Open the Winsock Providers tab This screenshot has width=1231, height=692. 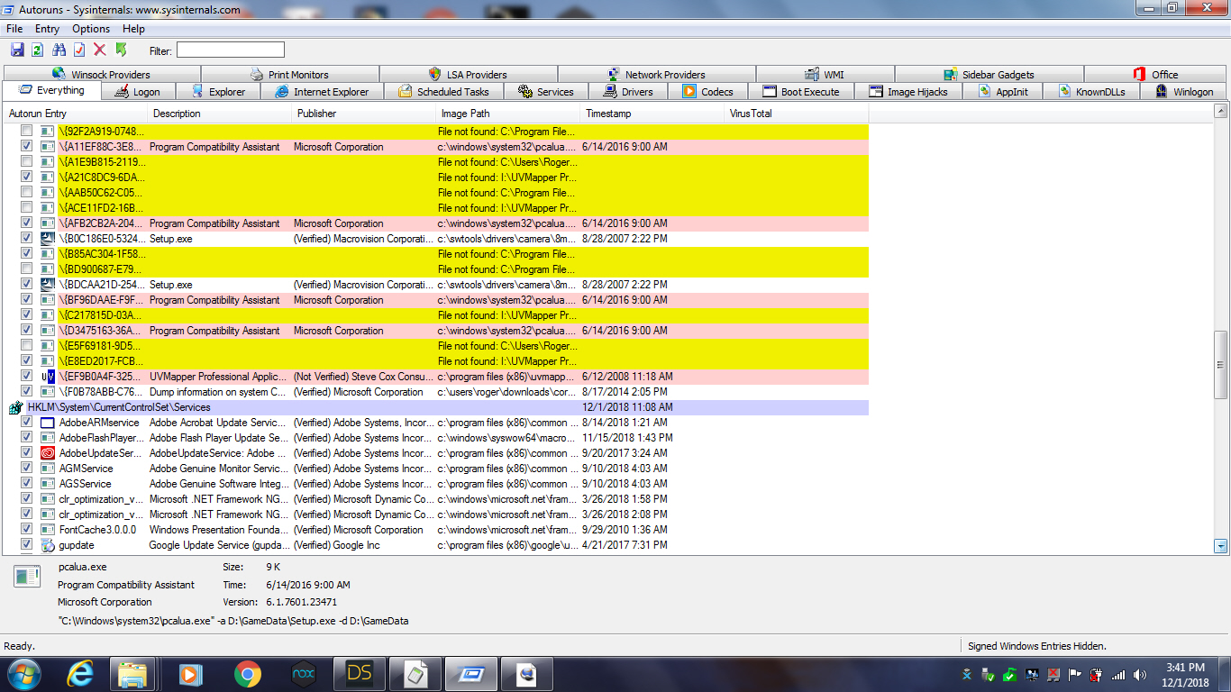102,75
